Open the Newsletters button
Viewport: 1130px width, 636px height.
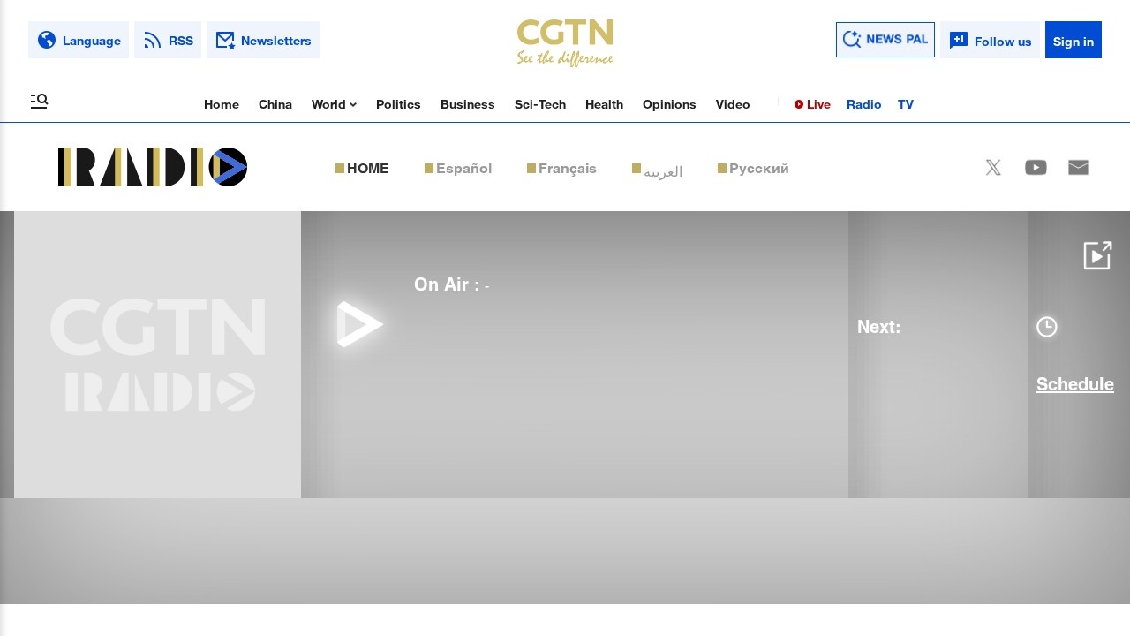tap(263, 40)
